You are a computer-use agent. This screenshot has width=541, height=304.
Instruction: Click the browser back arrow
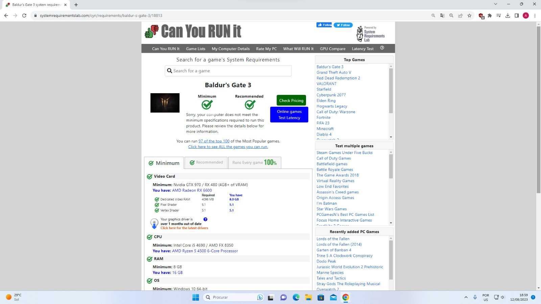[x=6, y=16]
